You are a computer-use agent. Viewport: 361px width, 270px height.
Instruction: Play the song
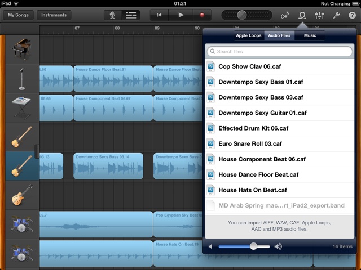point(181,15)
